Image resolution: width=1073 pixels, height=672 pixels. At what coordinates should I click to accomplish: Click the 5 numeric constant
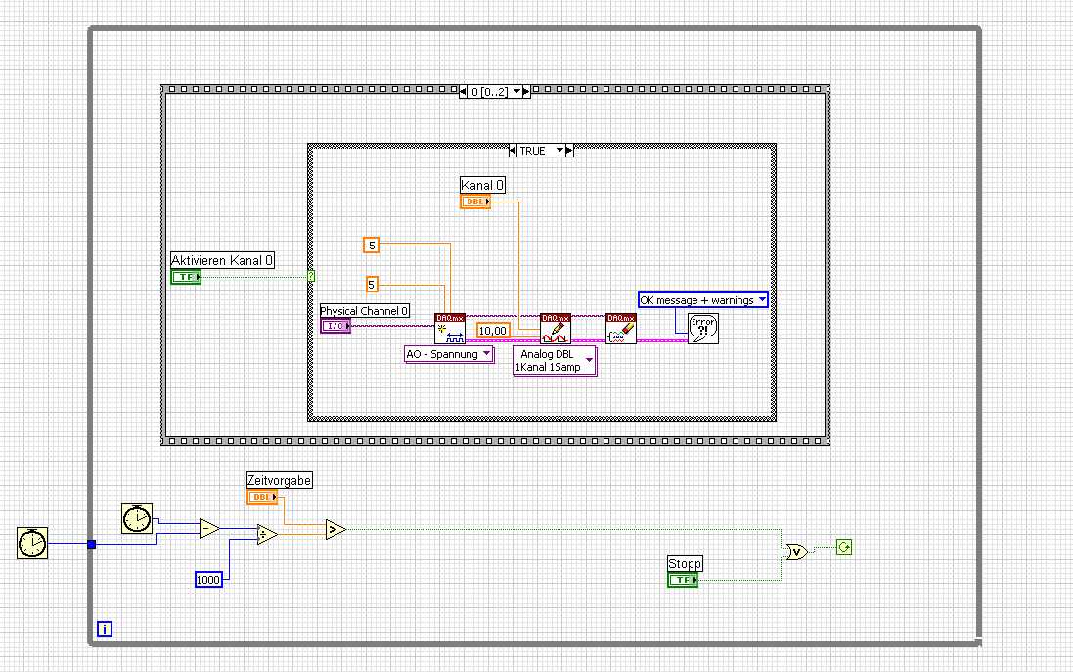372,284
